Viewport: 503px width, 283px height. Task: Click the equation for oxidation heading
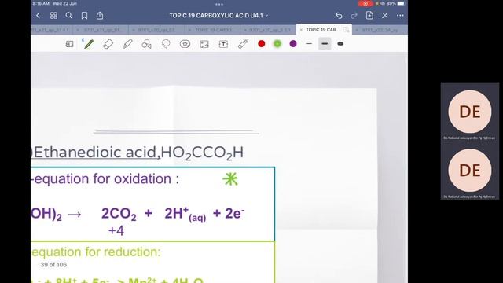tap(105, 178)
